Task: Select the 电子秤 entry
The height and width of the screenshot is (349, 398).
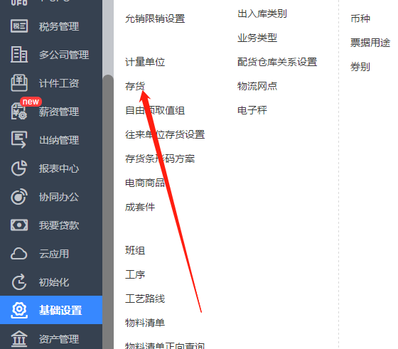Action: (252, 110)
